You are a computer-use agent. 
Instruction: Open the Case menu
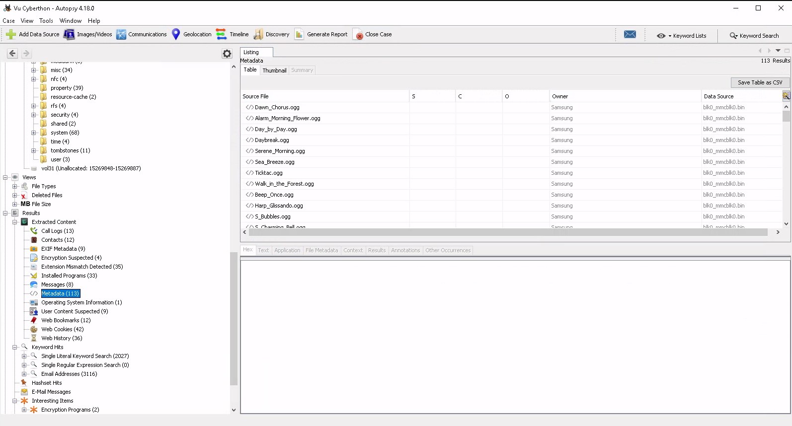click(x=8, y=21)
